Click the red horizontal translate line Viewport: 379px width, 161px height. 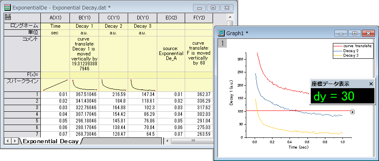(298, 111)
